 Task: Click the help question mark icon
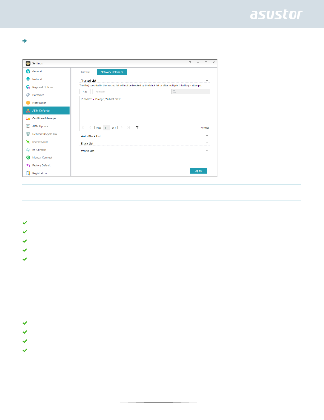coord(190,62)
